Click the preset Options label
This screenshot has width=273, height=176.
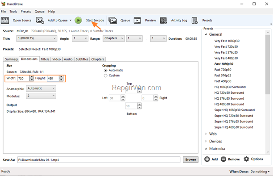point(257,159)
